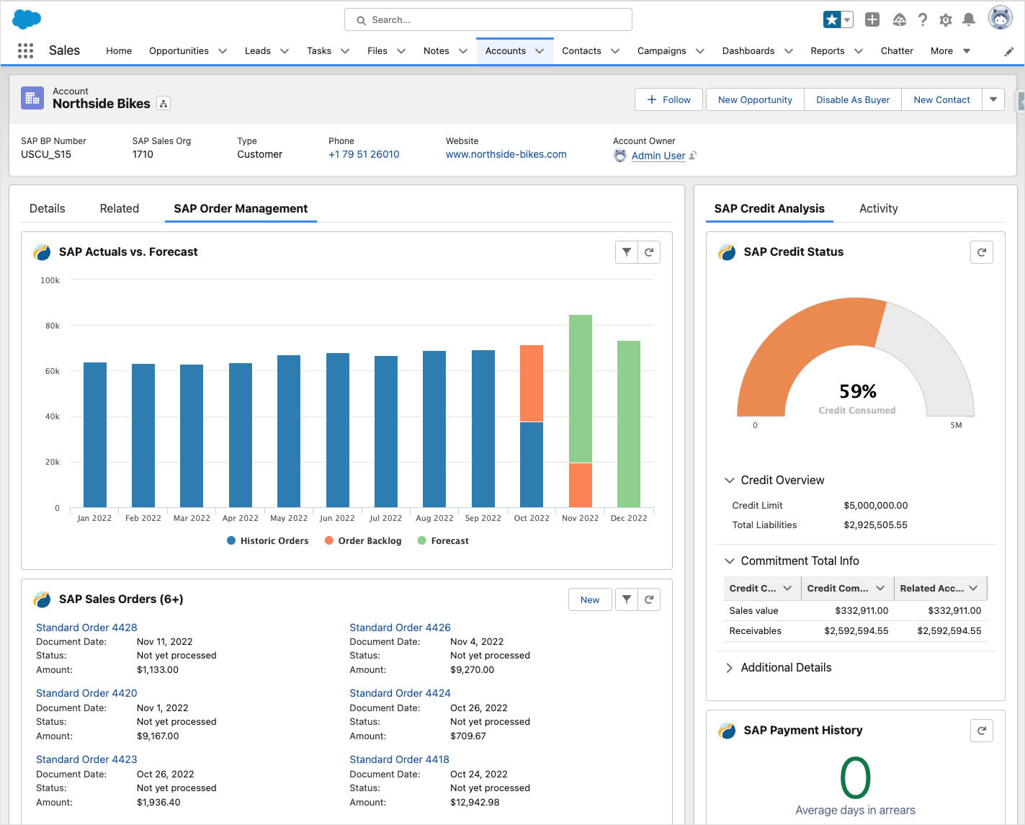1025x825 pixels.
Task: Click the Admin User avatar icon
Action: [x=620, y=156]
